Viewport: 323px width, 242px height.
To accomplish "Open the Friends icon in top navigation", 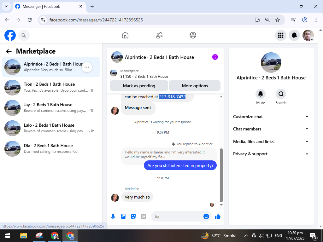I will (159, 35).
